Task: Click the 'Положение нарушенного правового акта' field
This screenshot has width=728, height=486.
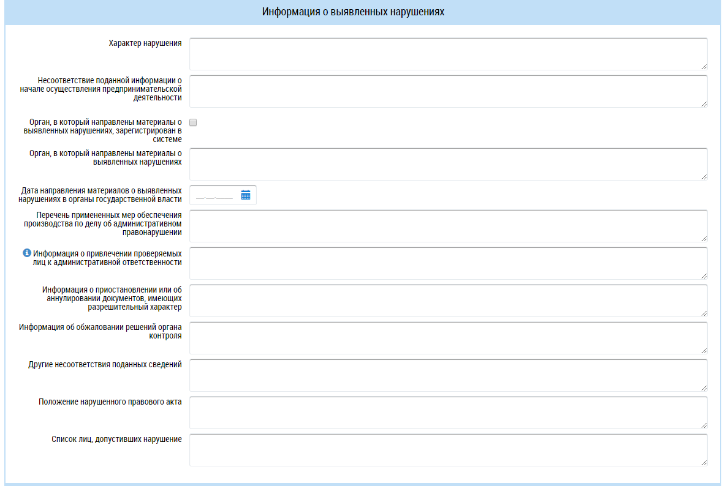Action: click(x=449, y=413)
